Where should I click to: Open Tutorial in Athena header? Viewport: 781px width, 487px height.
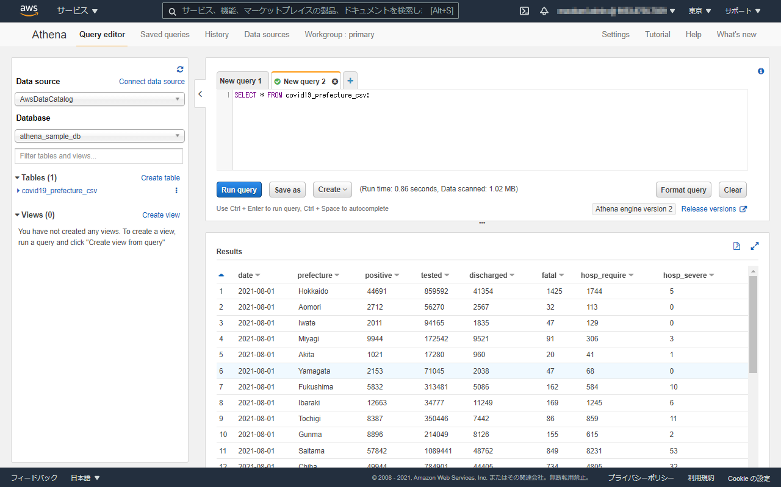point(658,35)
